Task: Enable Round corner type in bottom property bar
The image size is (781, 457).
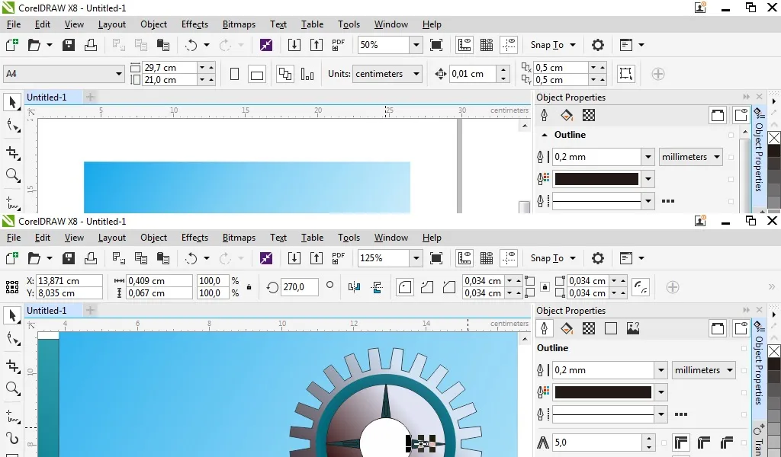Action: 405,287
